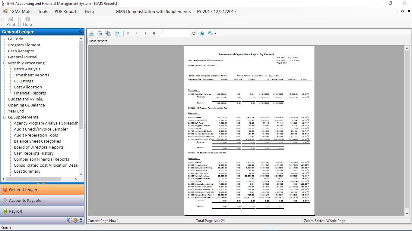Screen dimensions: 412x231
Task: Select Cost Allocation tree item
Action: click(28, 87)
